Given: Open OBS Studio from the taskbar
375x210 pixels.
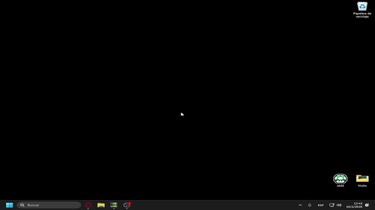Looking at the screenshot, I should click(127, 205).
